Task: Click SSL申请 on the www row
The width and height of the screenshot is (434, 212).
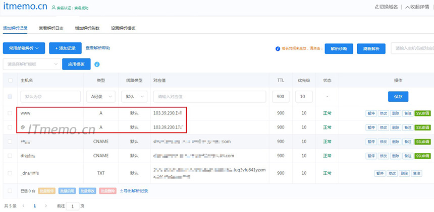Action: coord(422,113)
